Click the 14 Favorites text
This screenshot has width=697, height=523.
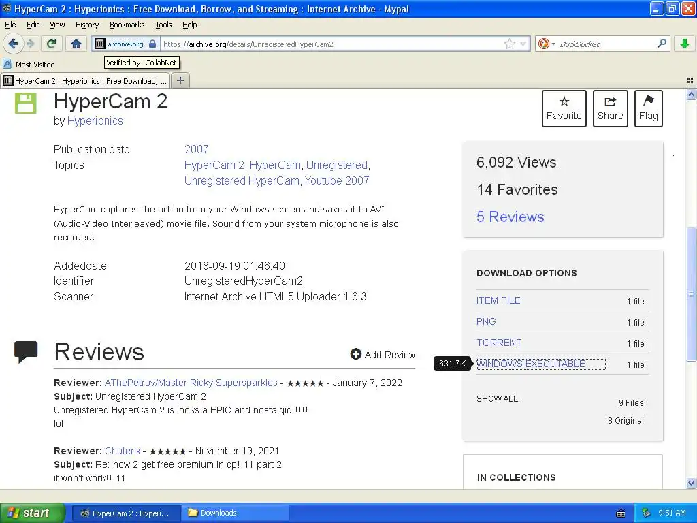[x=517, y=189]
